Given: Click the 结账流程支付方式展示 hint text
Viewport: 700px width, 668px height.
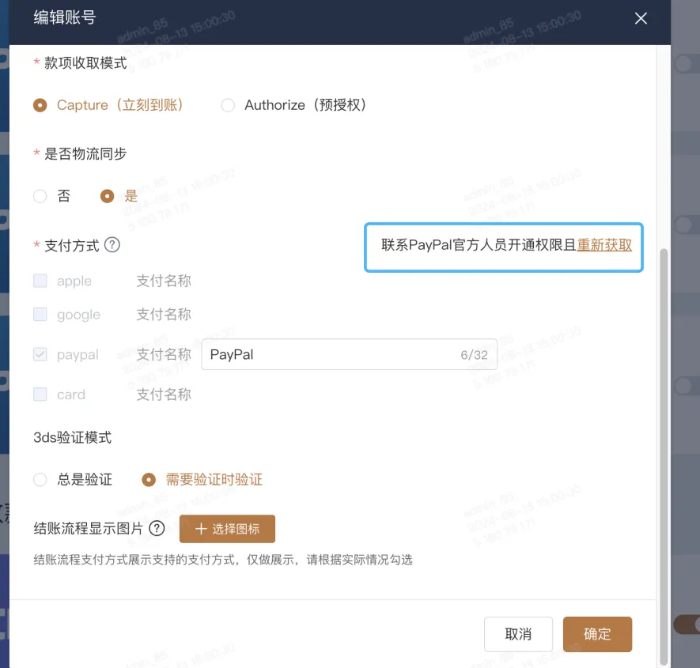Looking at the screenshot, I should point(223,560).
